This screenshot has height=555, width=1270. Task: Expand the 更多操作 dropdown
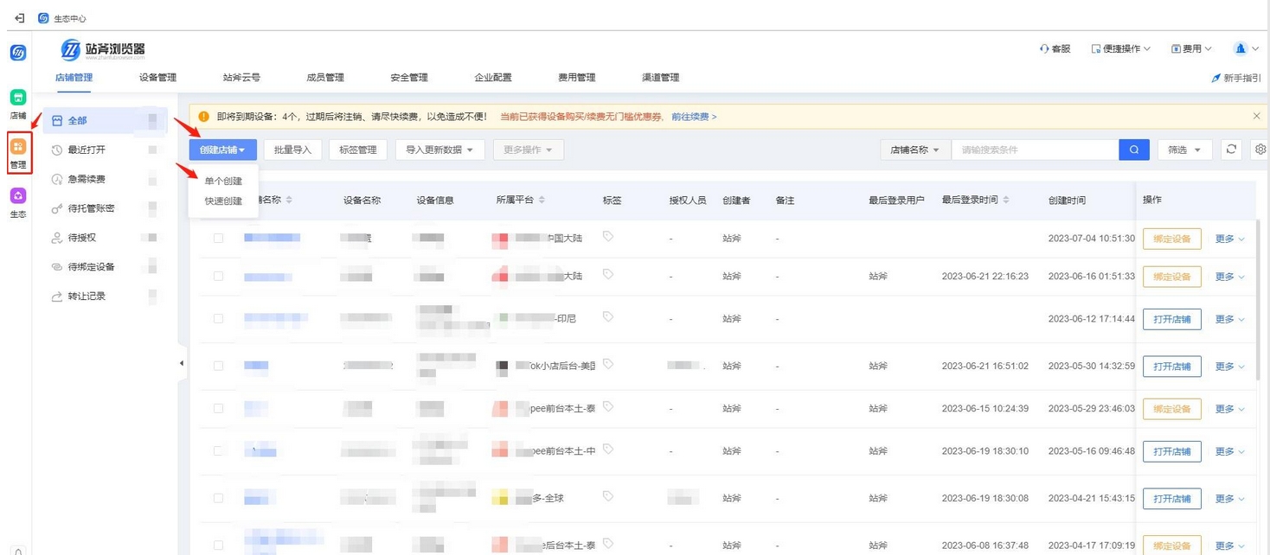[x=528, y=149]
